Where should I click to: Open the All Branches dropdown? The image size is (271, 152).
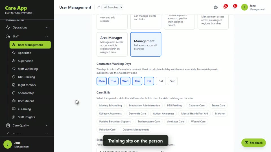113,7
